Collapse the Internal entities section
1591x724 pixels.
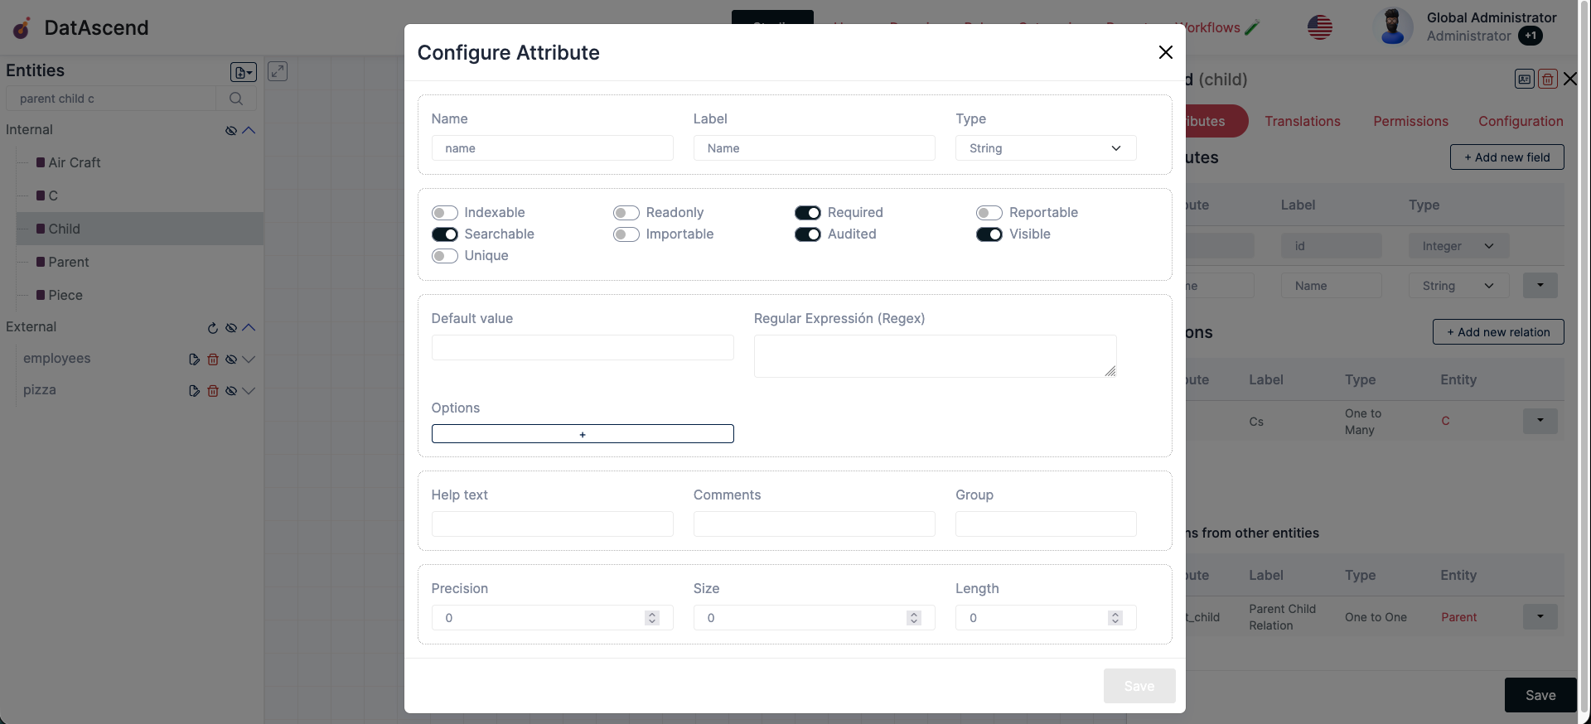click(249, 130)
